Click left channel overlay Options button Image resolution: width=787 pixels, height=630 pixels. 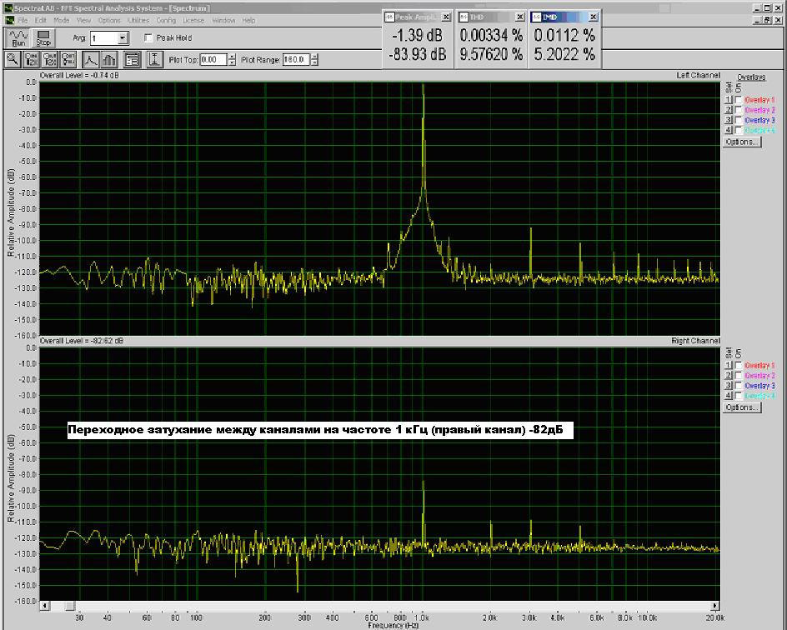pyautogui.click(x=742, y=142)
